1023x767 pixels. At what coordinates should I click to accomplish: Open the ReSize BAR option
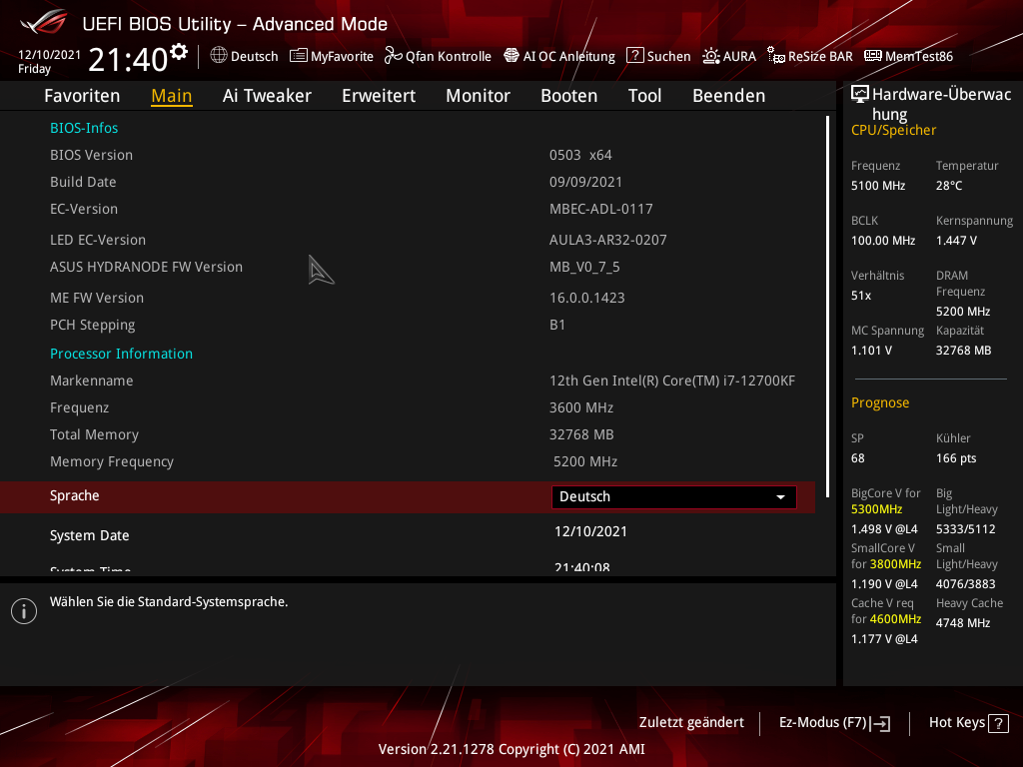[x=818, y=56]
